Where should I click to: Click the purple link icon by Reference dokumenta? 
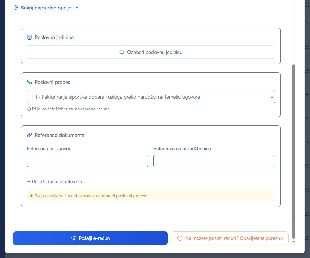tap(29, 135)
